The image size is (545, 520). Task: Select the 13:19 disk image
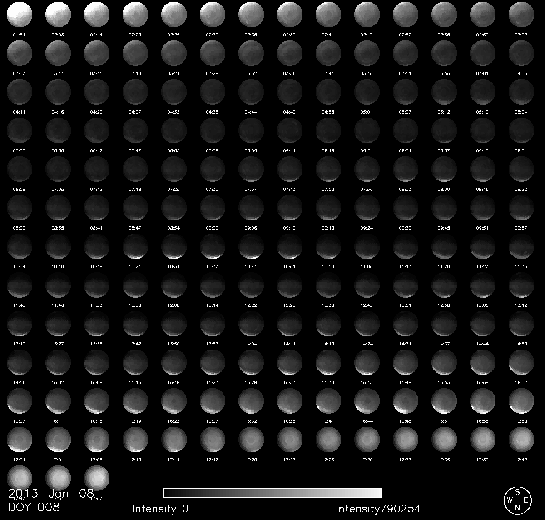pos(20,324)
